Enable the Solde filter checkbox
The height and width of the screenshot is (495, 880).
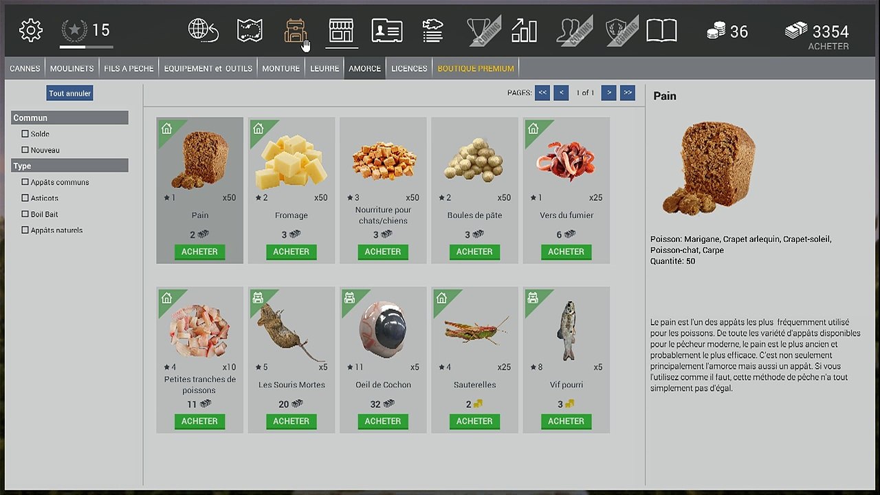pyautogui.click(x=25, y=134)
